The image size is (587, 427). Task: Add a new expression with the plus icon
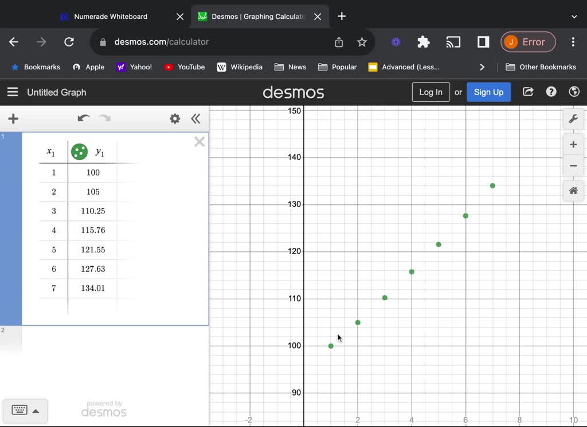[x=13, y=119]
